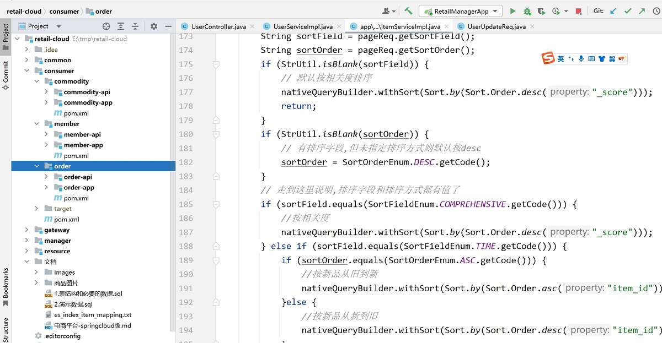Open Project panel settings gear
Image resolution: width=662 pixels, height=343 pixels.
[154, 26]
